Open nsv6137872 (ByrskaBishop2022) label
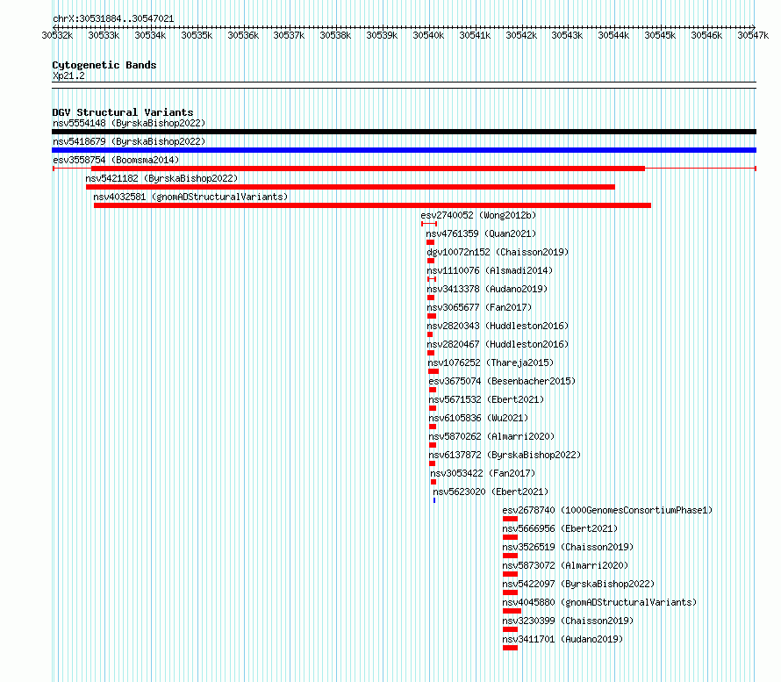 (x=505, y=455)
